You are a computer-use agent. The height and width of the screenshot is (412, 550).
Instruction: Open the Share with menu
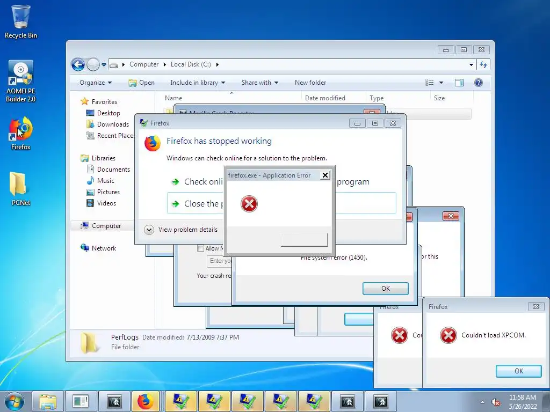[x=260, y=83]
